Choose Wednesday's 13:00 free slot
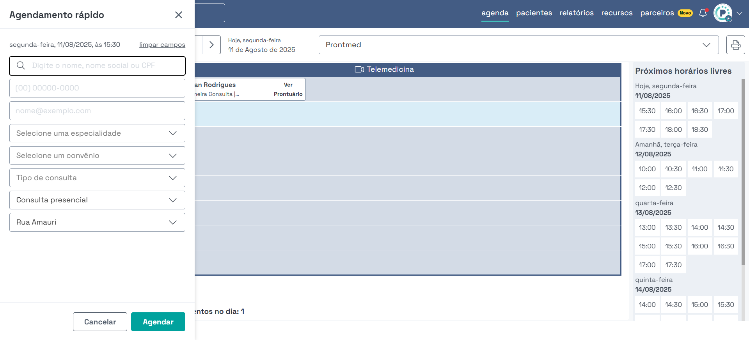 coord(647,227)
